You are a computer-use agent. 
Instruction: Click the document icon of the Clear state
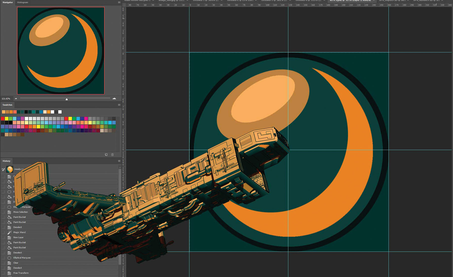9,263
